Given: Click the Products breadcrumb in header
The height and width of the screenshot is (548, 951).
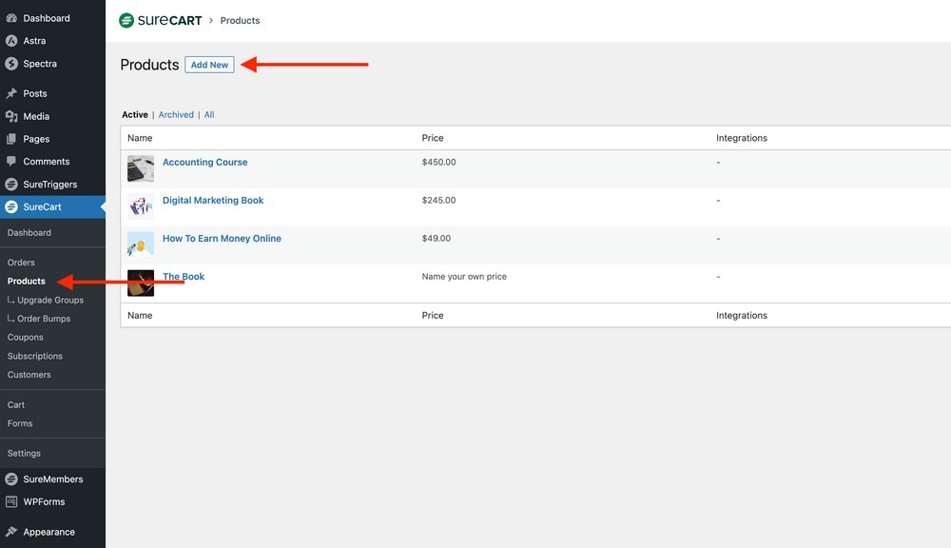Looking at the screenshot, I should 240,21.
